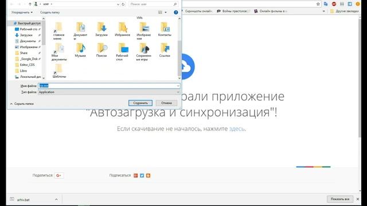Open the file name history dropdown
The width and height of the screenshot is (367, 206).
click(x=178, y=86)
